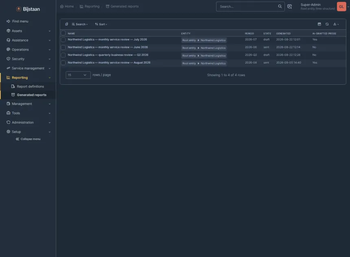Expand the Security menu chevron
The width and height of the screenshot is (350, 257).
(50, 59)
